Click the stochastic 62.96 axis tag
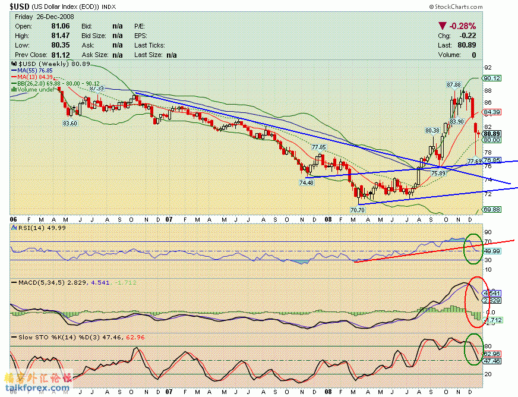The width and height of the screenshot is (518, 397). pyautogui.click(x=492, y=354)
